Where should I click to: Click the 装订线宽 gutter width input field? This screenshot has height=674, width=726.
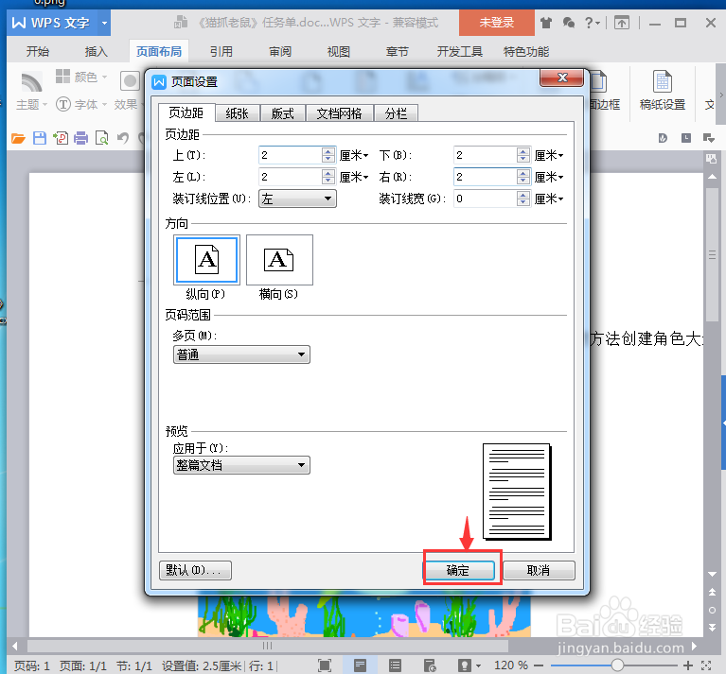pos(485,199)
